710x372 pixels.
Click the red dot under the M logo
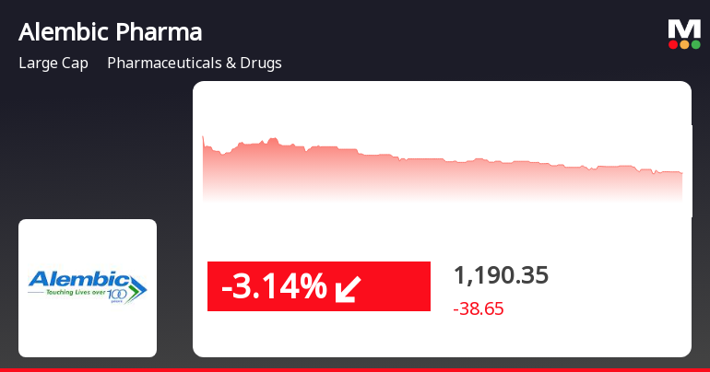(672, 44)
